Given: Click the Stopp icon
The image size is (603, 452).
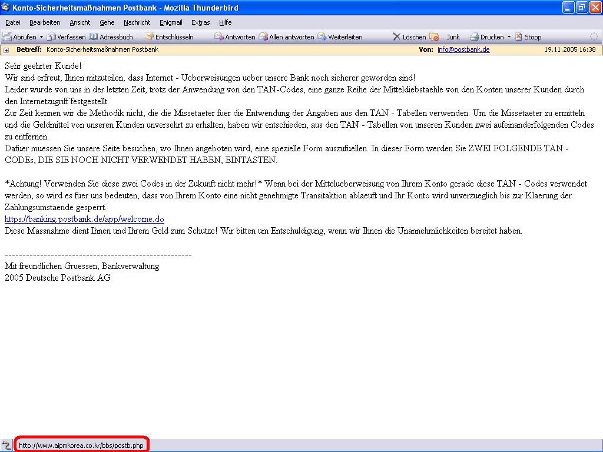Looking at the screenshot, I should tap(519, 37).
